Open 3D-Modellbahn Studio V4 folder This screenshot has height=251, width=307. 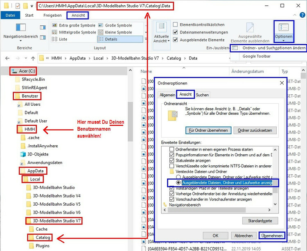tap(54, 196)
